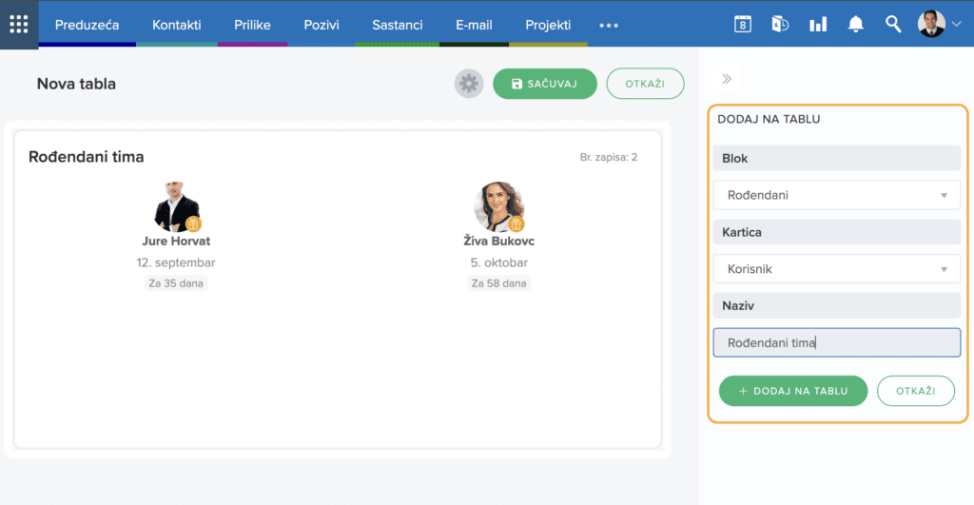The image size is (974, 505).
Task: Open the reports bar chart icon
Action: point(818,24)
